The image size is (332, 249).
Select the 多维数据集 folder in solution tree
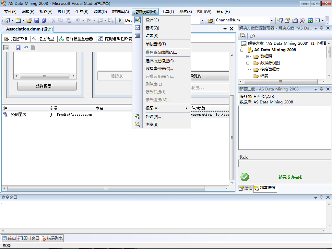[x=267, y=69]
